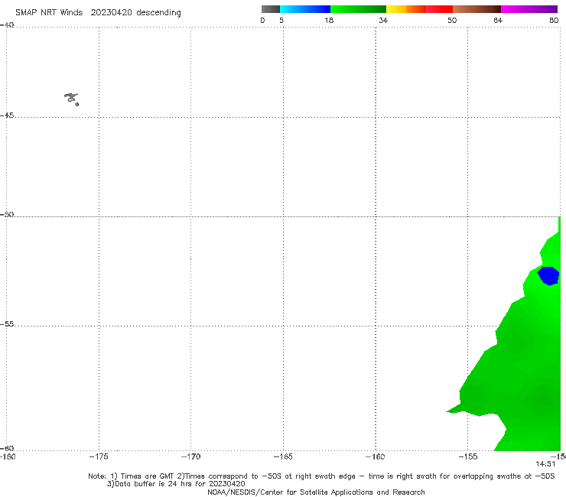Viewport: 566px width, 497px height.
Task: Click the latitude label '-55'
Action: [x=7, y=324]
